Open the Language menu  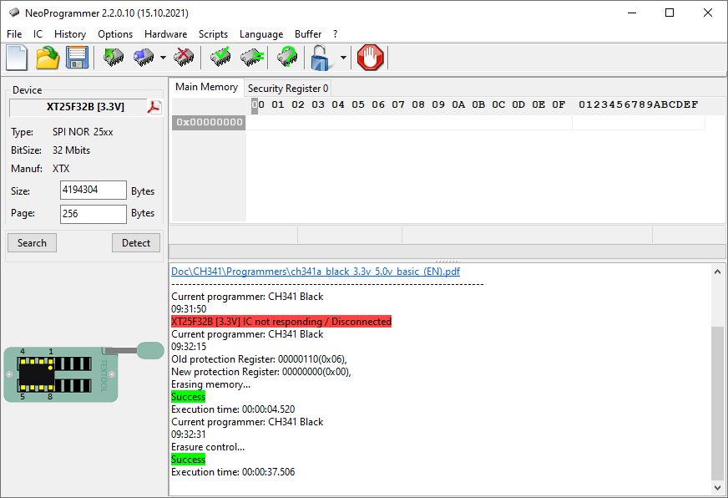point(261,34)
